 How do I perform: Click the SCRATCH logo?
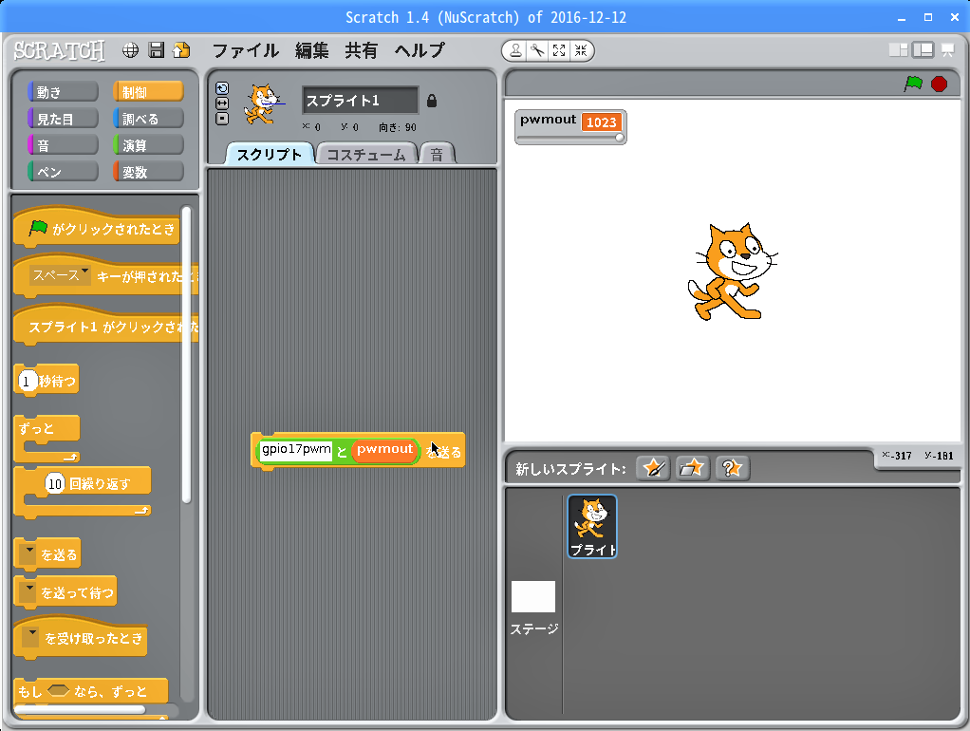[60, 50]
